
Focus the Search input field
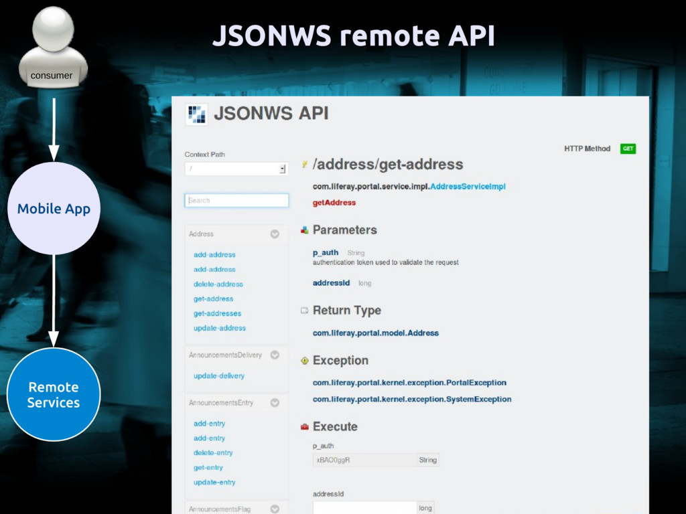click(x=236, y=200)
